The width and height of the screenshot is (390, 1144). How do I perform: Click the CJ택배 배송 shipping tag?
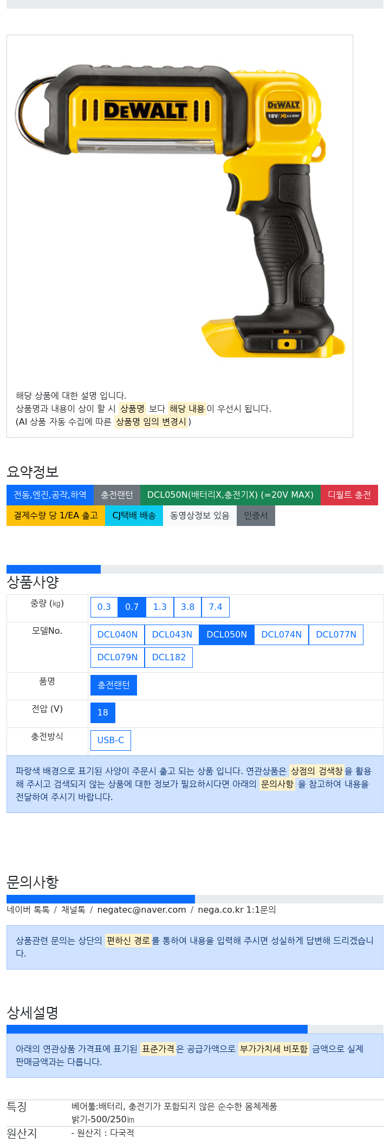pyautogui.click(x=134, y=516)
